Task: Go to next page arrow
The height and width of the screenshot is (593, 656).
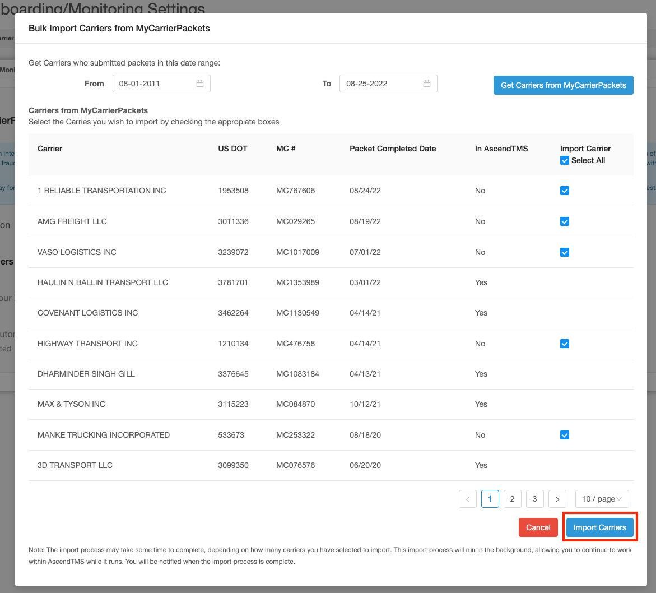Action: (x=557, y=499)
